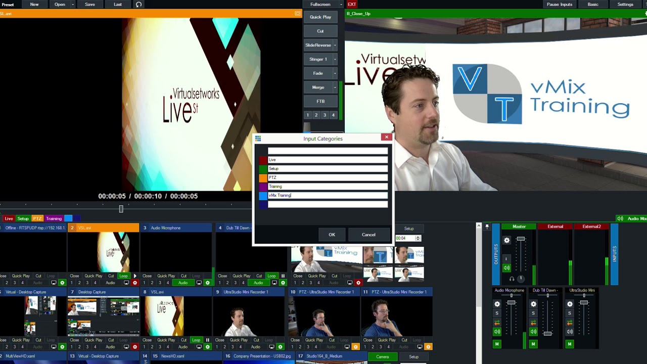The height and width of the screenshot is (364, 647).
Task: Open Fade transition dropdown arrow
Action: [335, 73]
